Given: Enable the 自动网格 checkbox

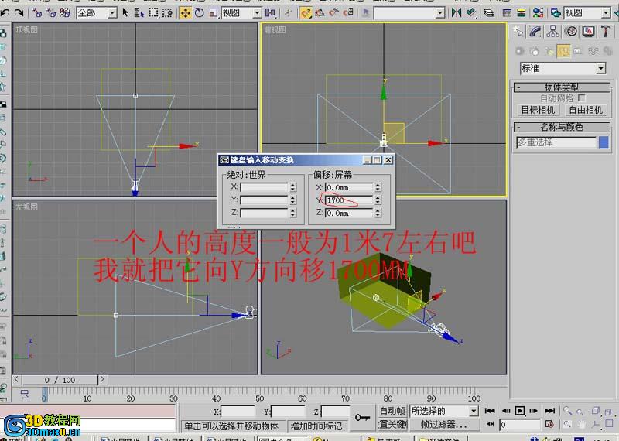Looking at the screenshot, I should (582, 97).
